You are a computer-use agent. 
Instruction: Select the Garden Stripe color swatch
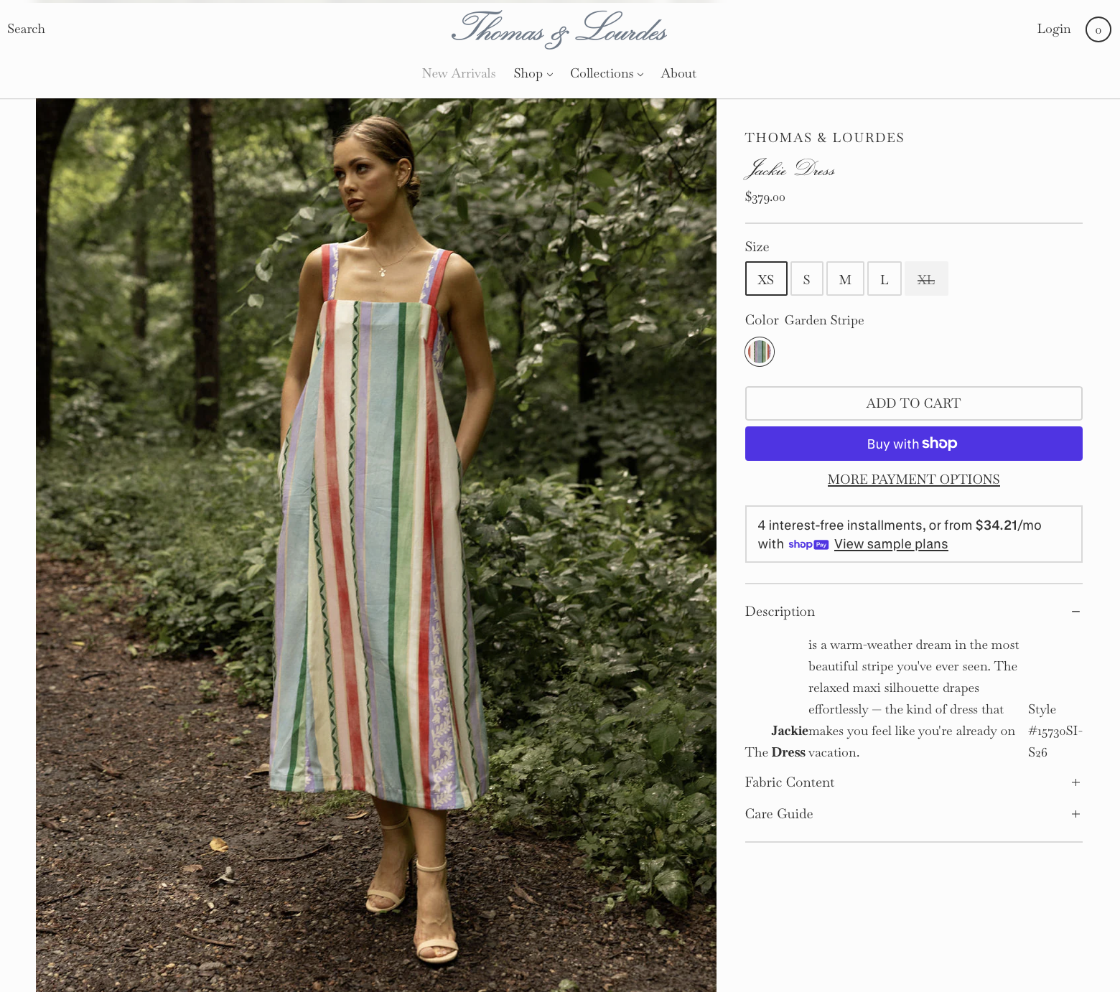pyautogui.click(x=760, y=352)
